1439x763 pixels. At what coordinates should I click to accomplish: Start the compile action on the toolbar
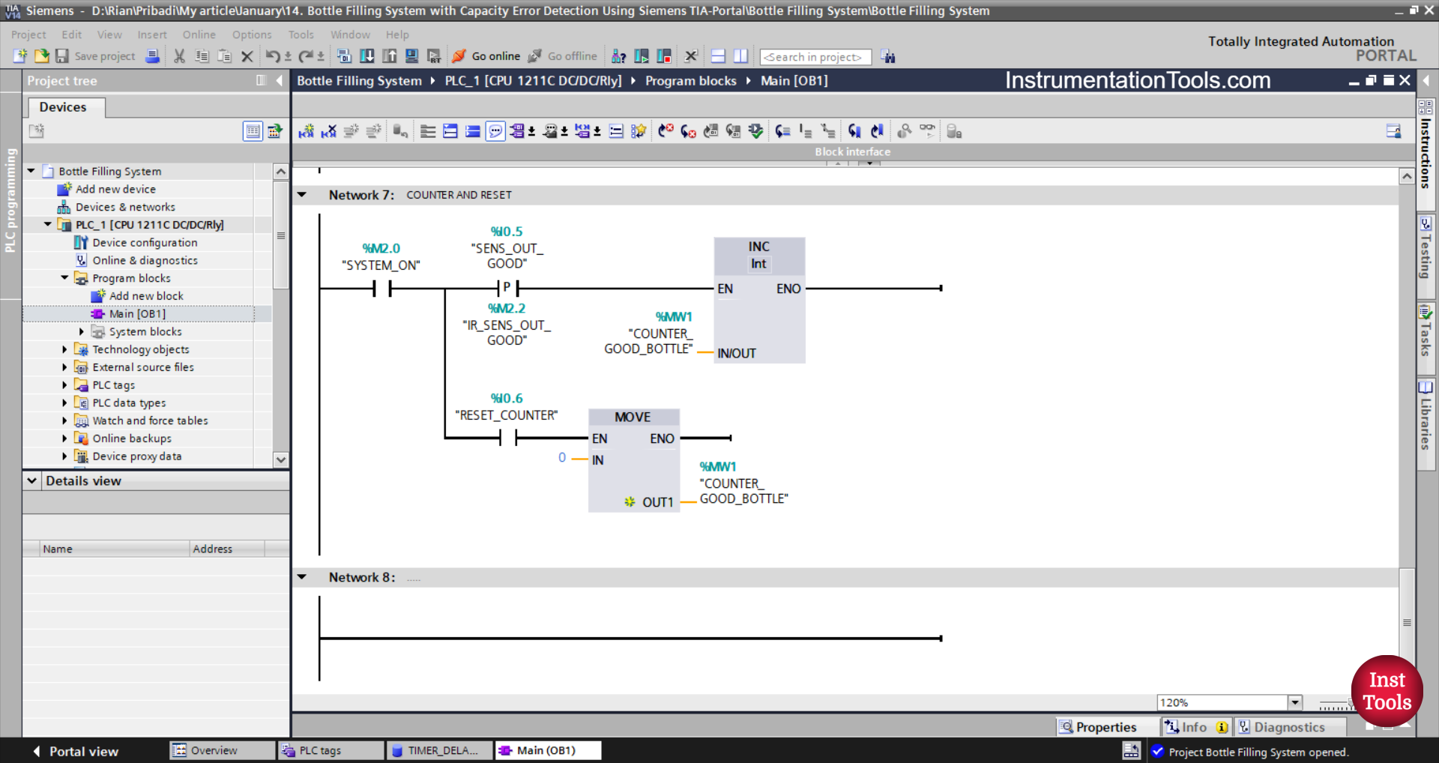[344, 56]
